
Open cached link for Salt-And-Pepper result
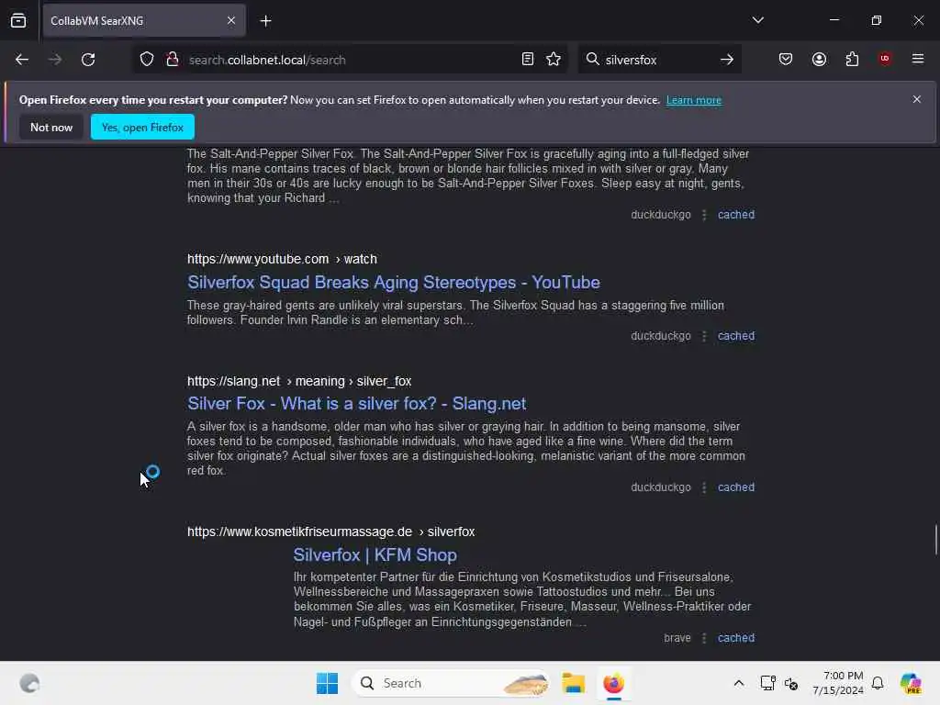tap(736, 215)
